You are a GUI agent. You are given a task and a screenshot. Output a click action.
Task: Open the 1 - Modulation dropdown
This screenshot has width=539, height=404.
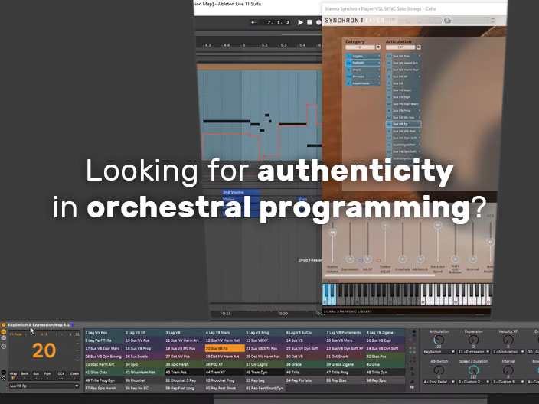(508, 352)
